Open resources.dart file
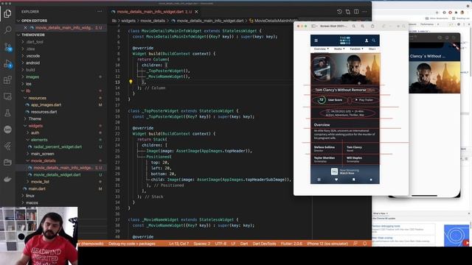The image size is (472, 265). 44,112
